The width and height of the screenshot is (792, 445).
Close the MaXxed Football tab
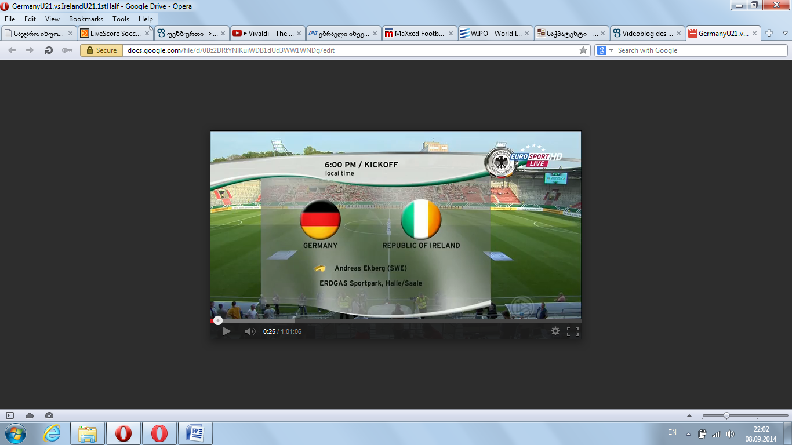pyautogui.click(x=451, y=34)
